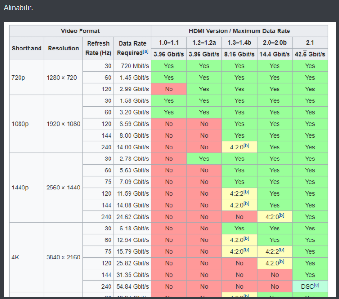Click the 1.3–1.4b [b] footnote in 4K 75 Hz row
The height and width of the screenshot is (299, 339).
tap(246, 250)
